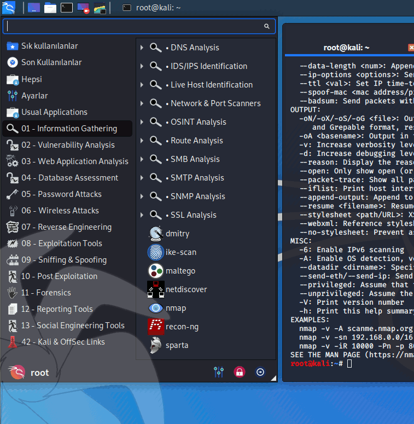Open settings sliders icon at menu bottom
Image resolution: width=414 pixels, height=424 pixels.
click(x=219, y=372)
